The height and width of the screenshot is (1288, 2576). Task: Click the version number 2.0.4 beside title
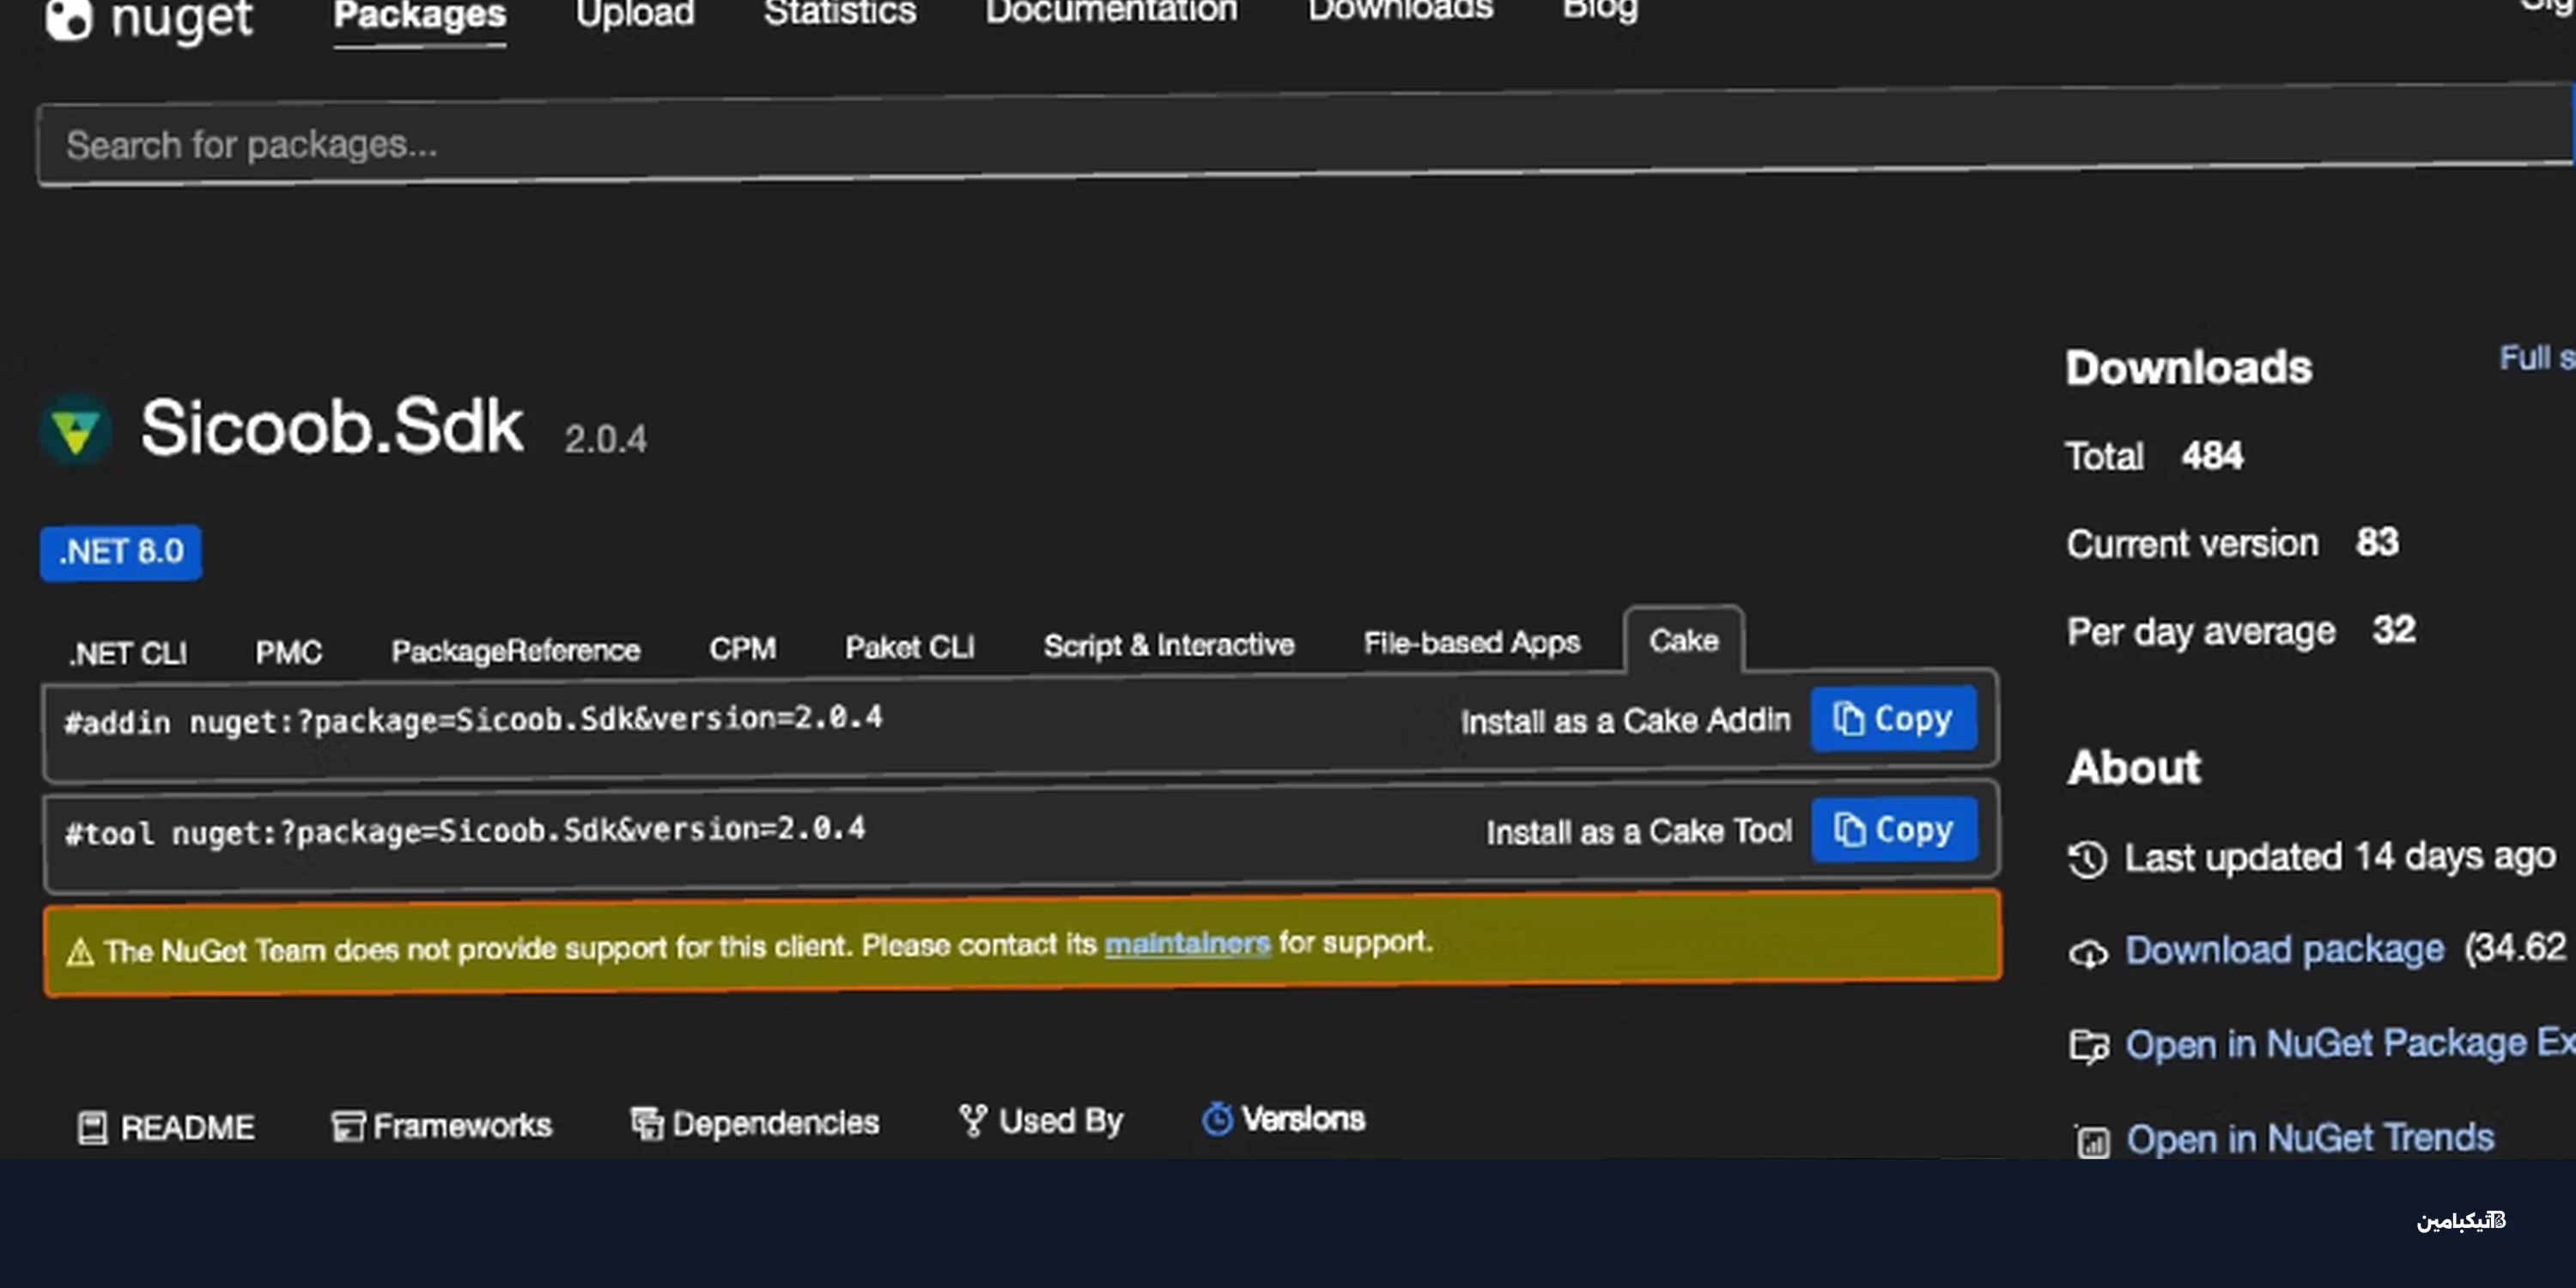(x=605, y=439)
